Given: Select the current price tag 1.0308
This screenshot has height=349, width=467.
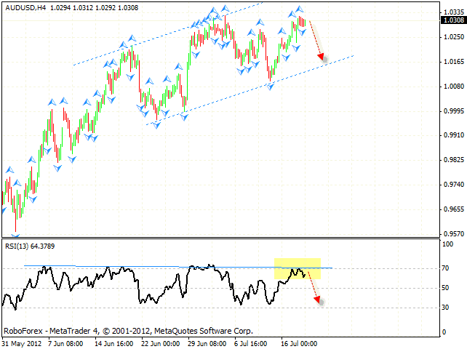Looking at the screenshot, I should (452, 20).
